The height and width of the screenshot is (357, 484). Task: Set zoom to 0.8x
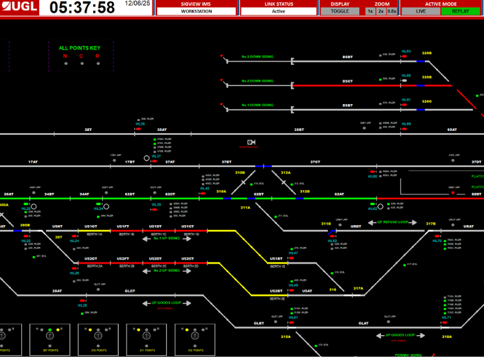(391, 11)
